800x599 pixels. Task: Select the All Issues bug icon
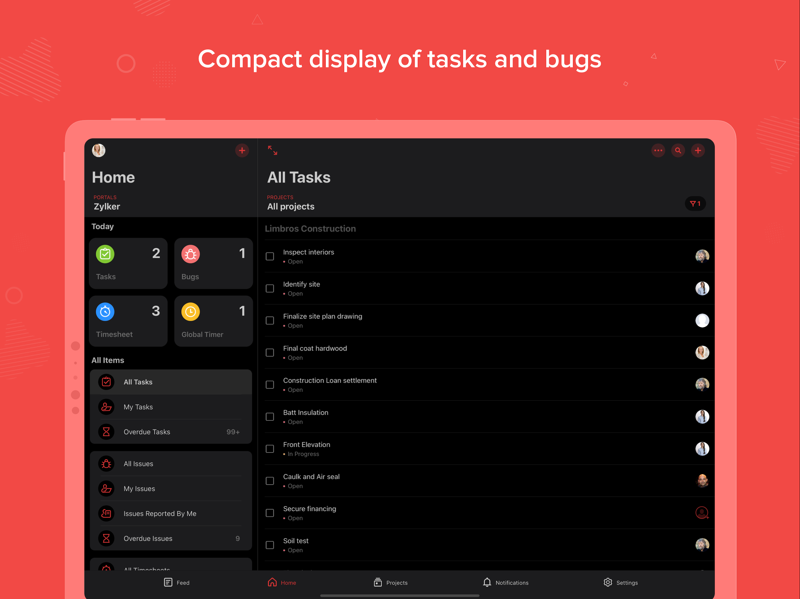click(x=106, y=464)
